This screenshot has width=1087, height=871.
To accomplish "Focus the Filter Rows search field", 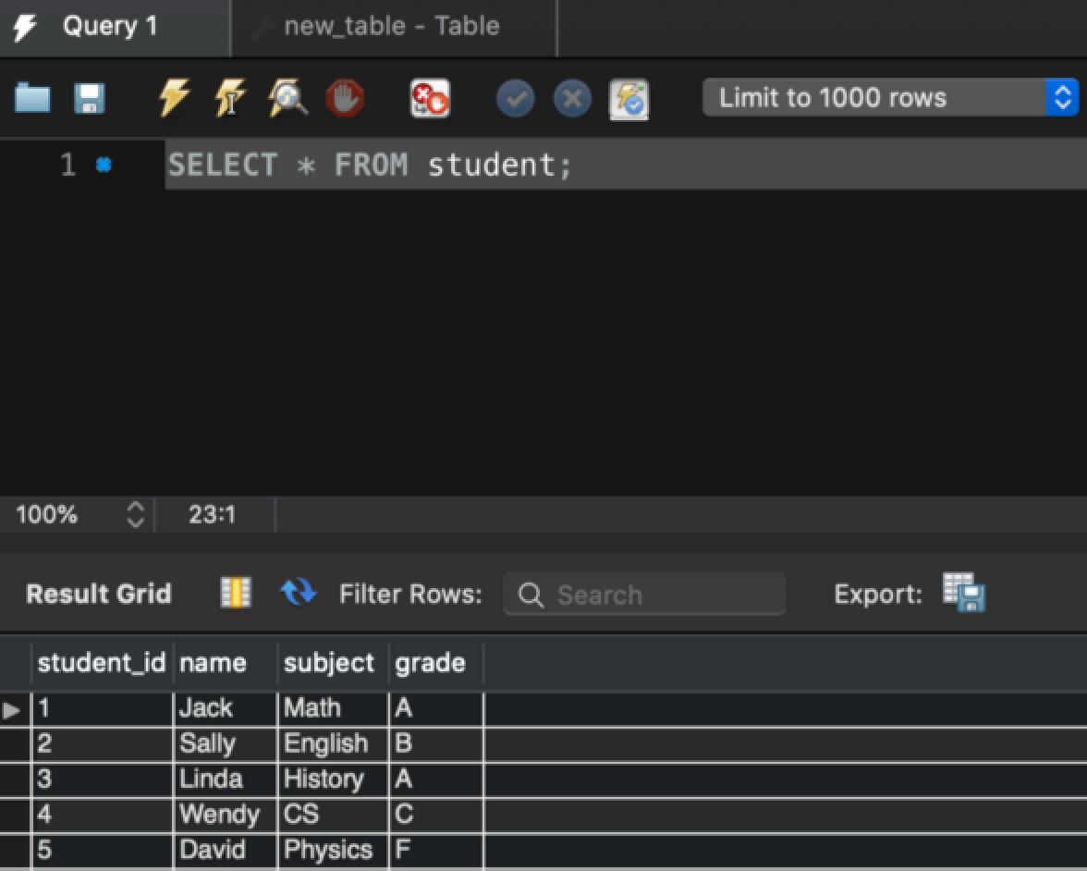I will coord(644,595).
